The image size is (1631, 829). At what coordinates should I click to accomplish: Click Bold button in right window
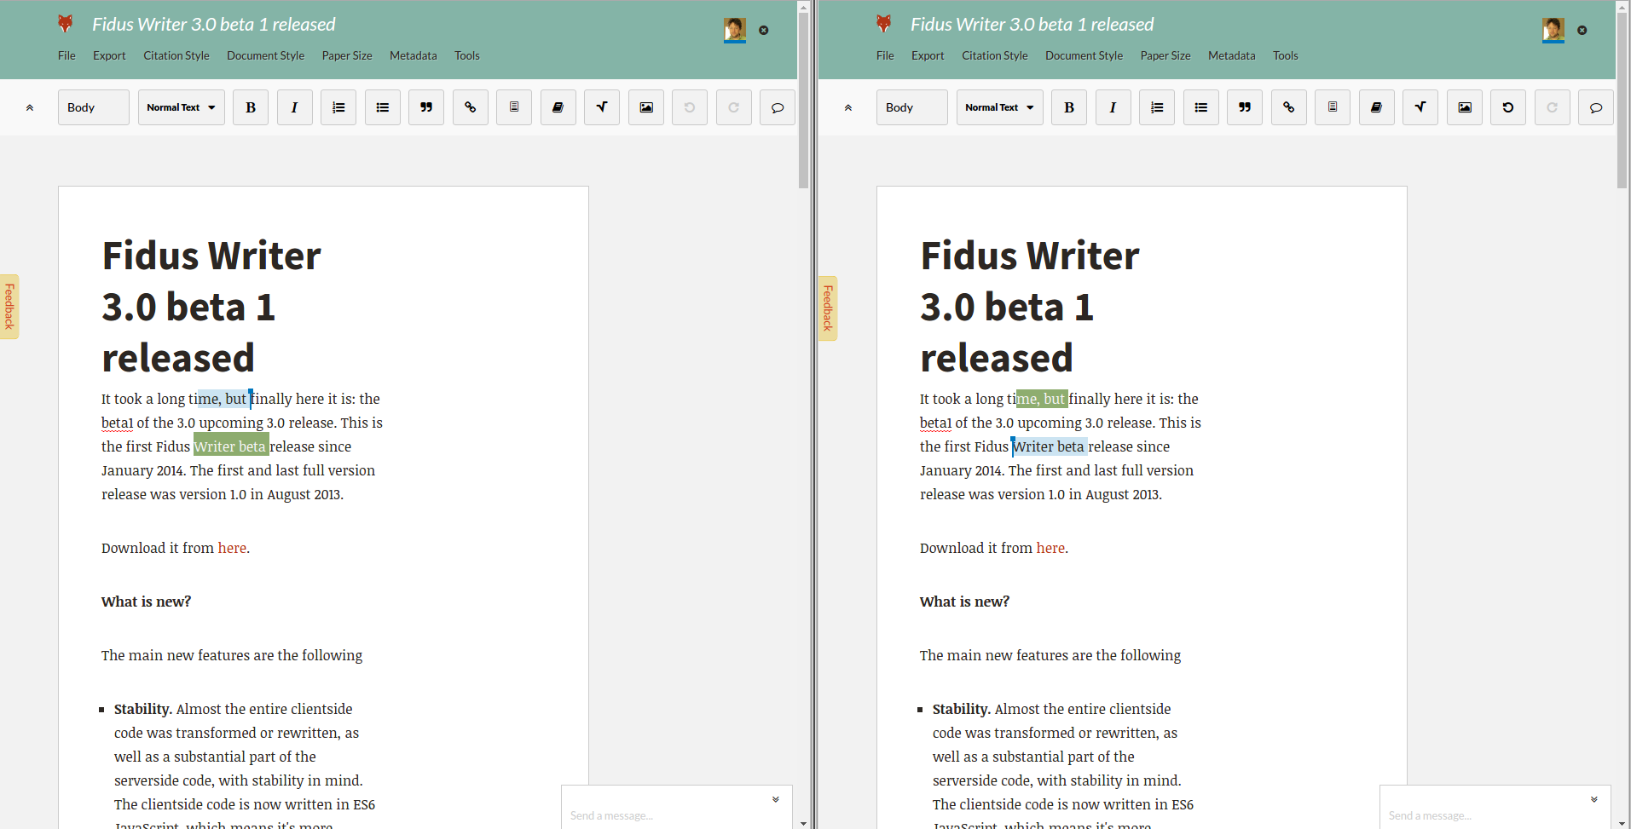pos(1069,107)
